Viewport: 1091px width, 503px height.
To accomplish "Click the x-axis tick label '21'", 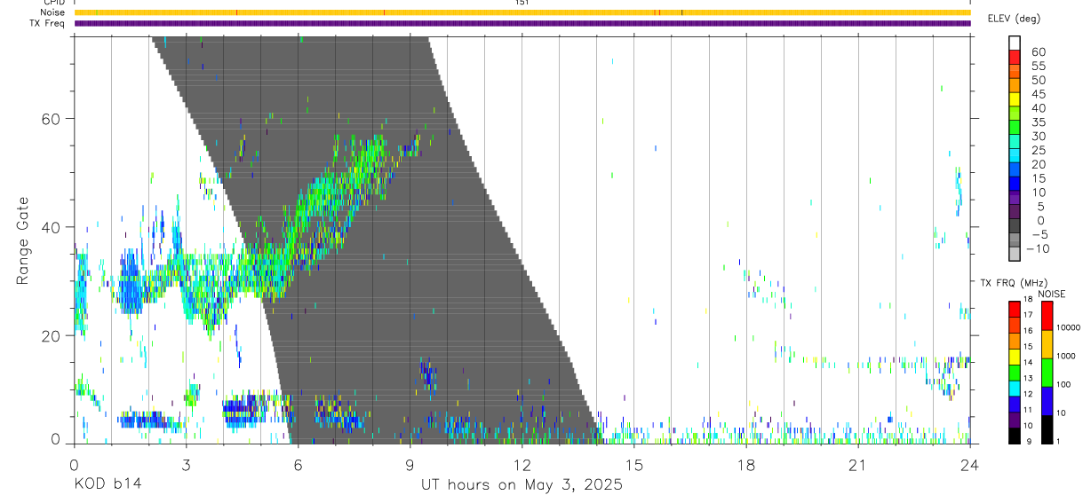I will 858,465.
